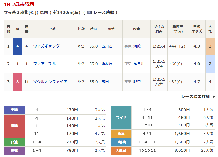
Task: Select horse フィアーブル name link
Action: tap(44, 64)
